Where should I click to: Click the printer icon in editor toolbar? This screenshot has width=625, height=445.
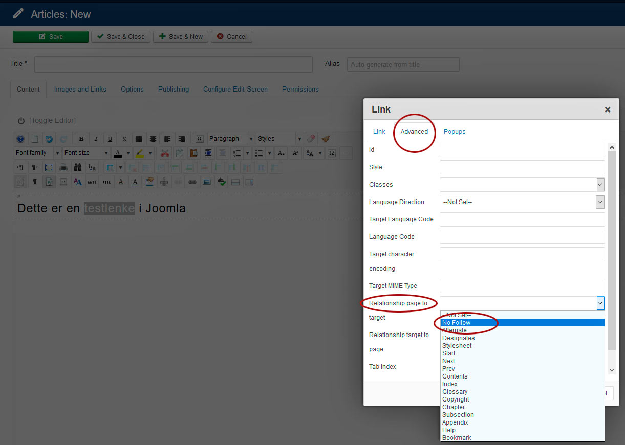[63, 167]
